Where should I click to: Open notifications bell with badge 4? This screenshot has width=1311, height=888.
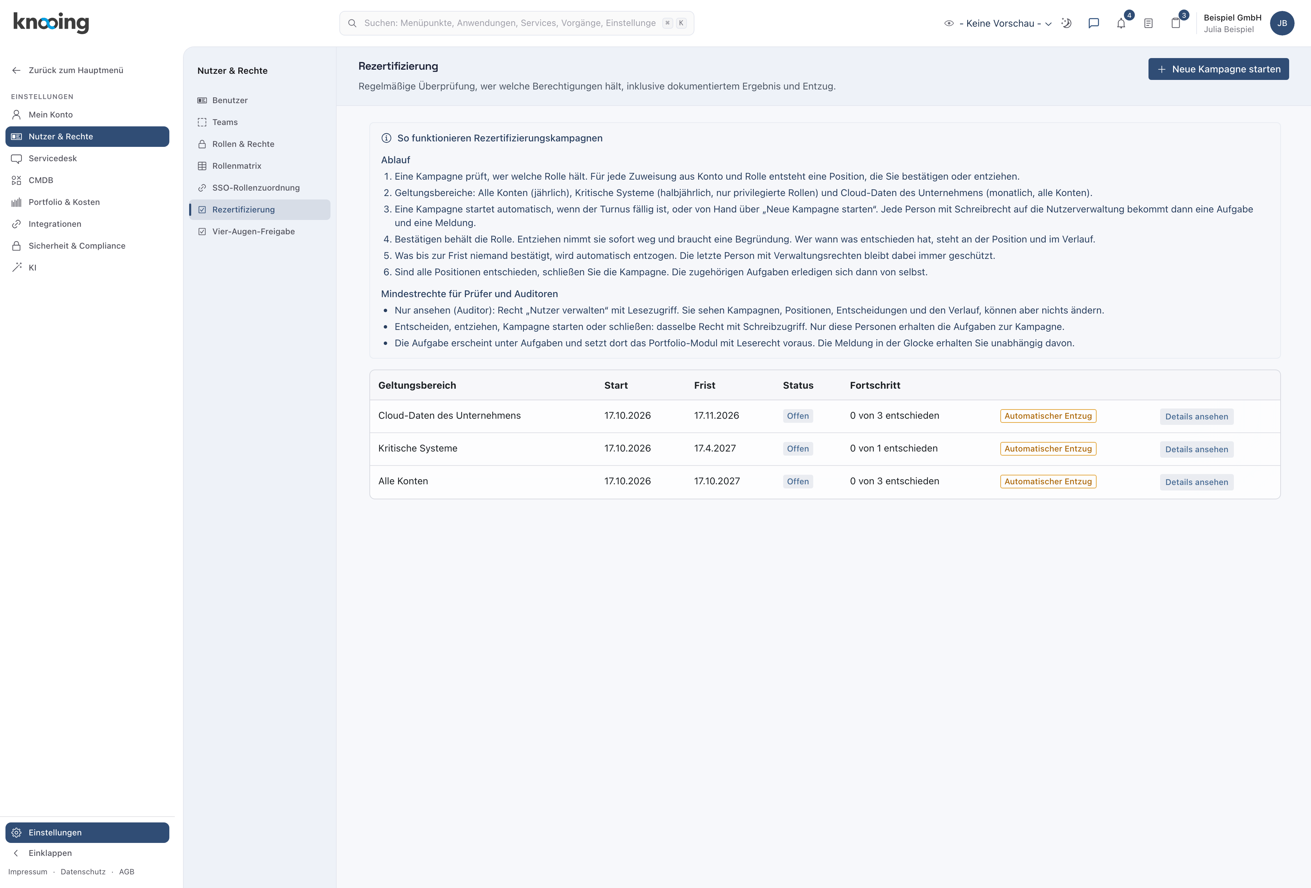(1121, 23)
